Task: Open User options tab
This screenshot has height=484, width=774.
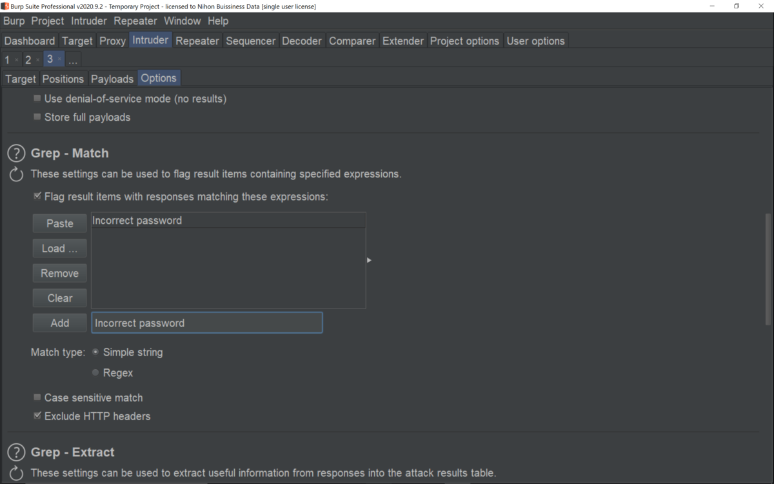Action: [535, 41]
